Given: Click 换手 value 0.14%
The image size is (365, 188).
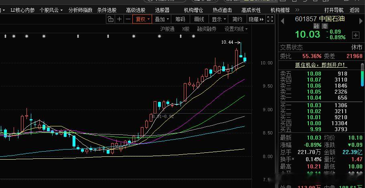Looking at the screenshot, I should [x=314, y=160].
